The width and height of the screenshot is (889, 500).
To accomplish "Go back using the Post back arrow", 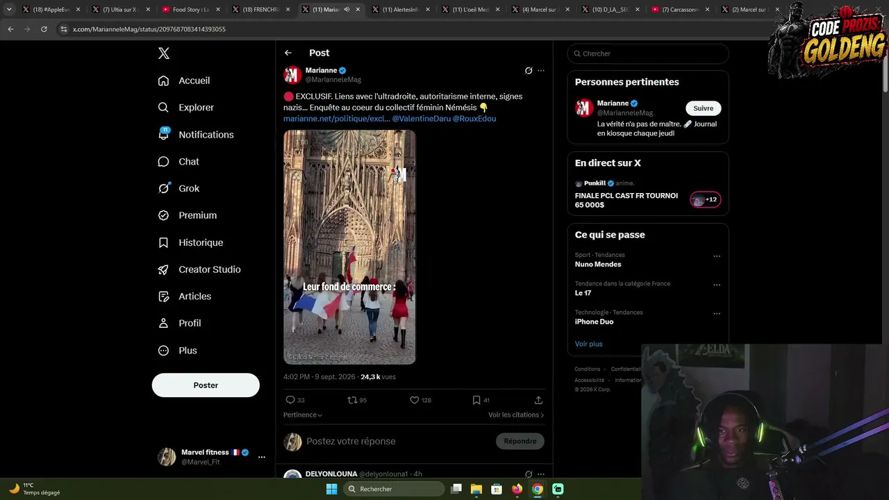I will [288, 53].
